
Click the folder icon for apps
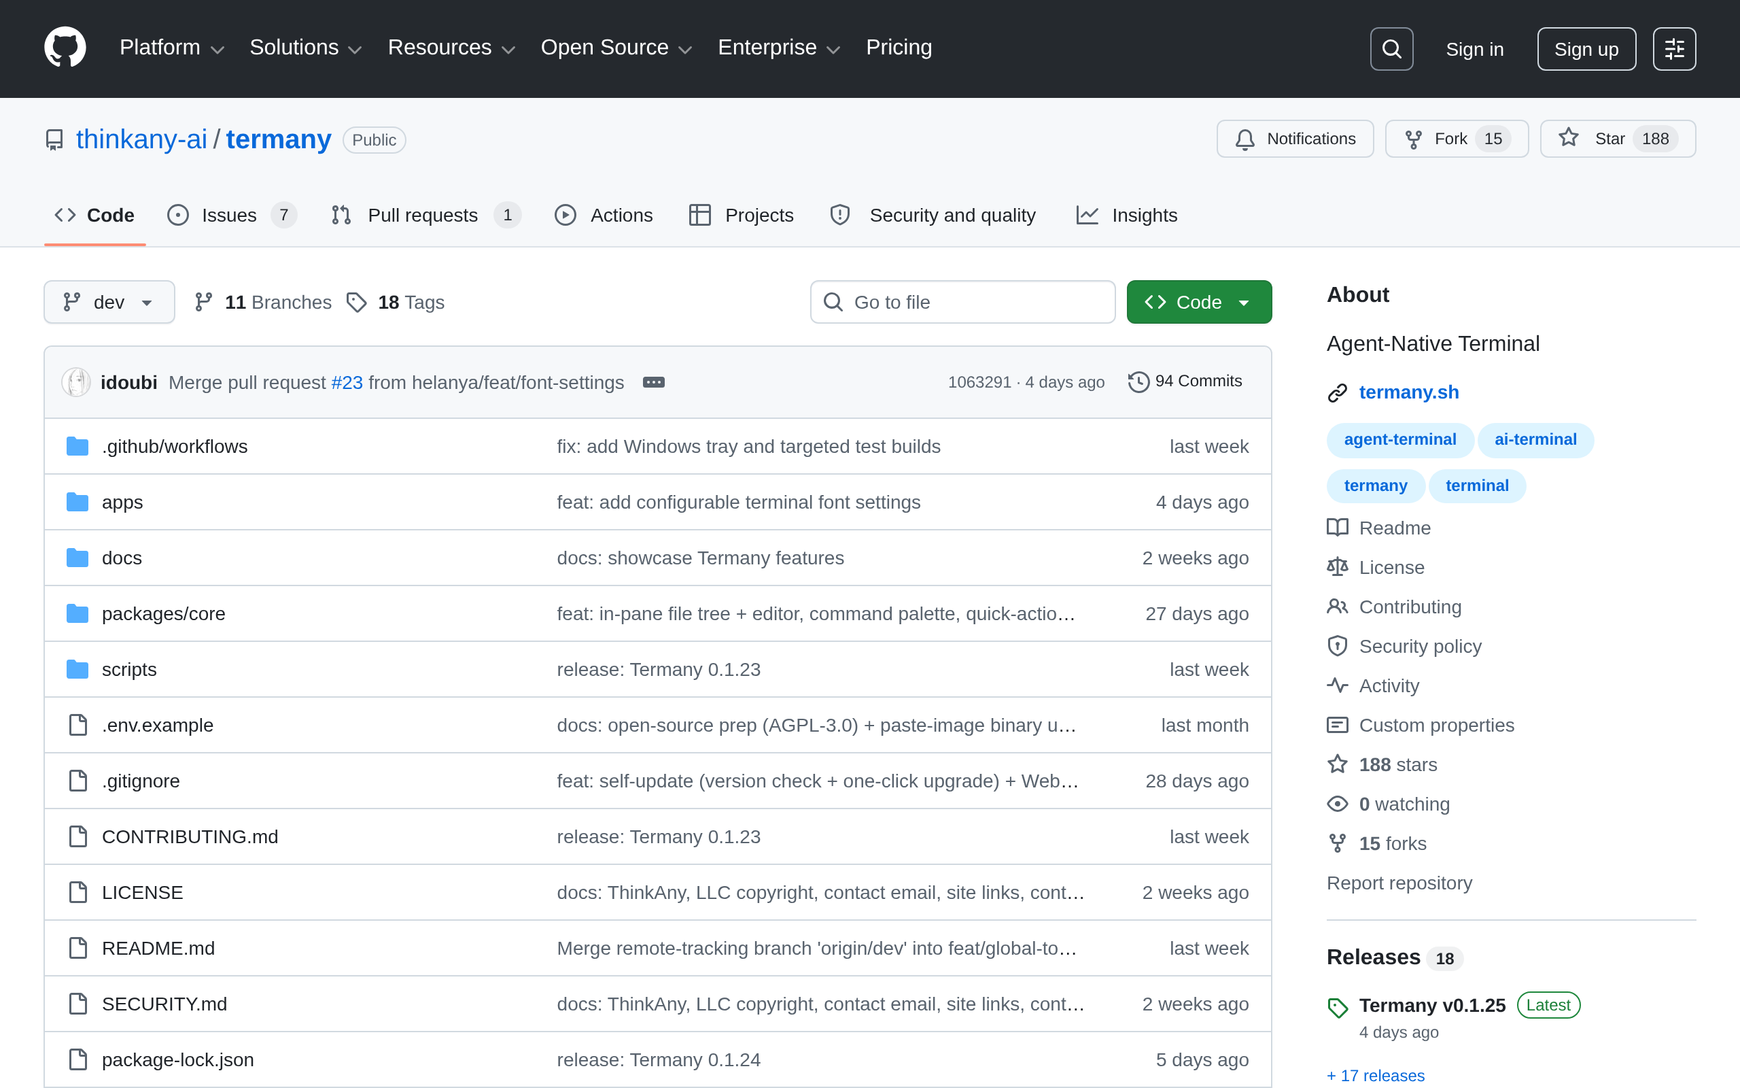click(77, 503)
